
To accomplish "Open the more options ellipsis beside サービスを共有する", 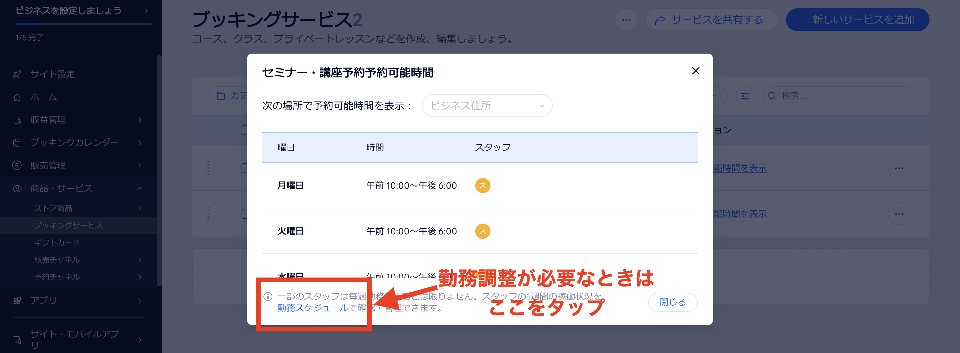I will point(626,20).
